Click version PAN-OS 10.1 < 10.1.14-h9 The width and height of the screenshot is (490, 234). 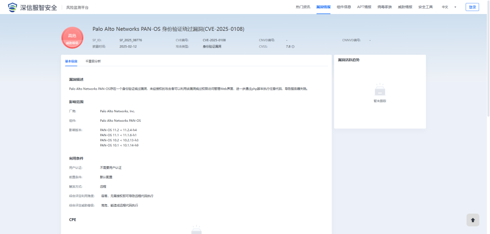119,145
